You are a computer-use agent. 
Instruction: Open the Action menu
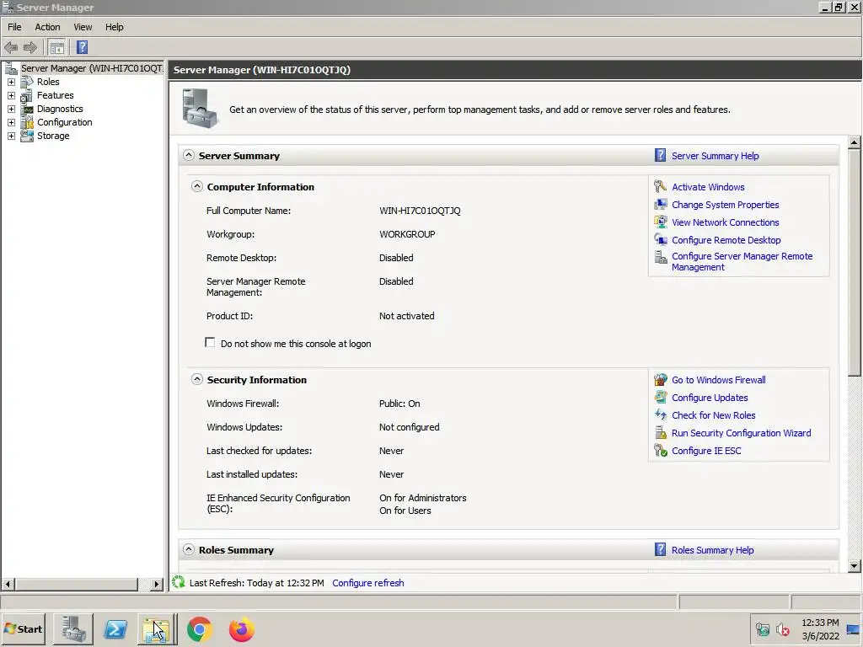(x=47, y=27)
